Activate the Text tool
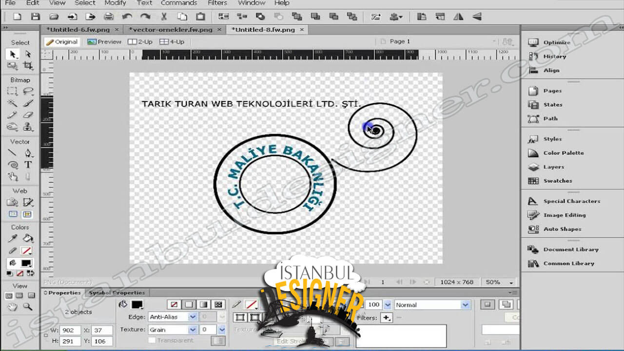624x351 pixels. point(28,165)
